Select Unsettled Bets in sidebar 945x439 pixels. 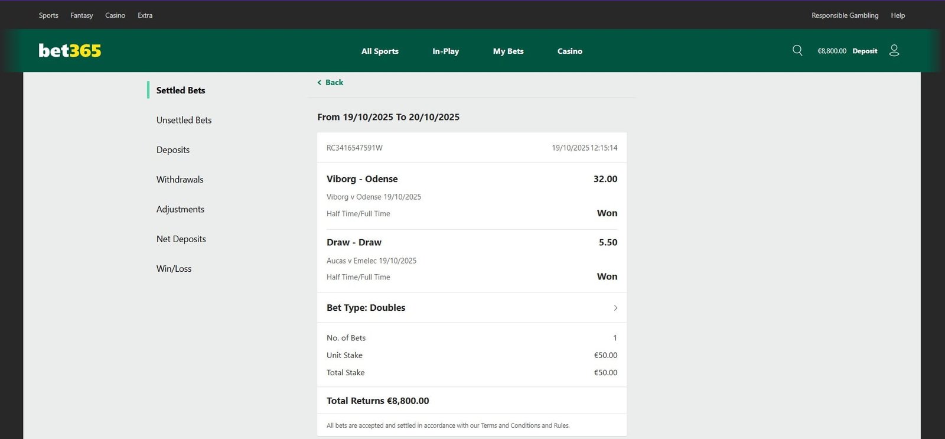[184, 120]
